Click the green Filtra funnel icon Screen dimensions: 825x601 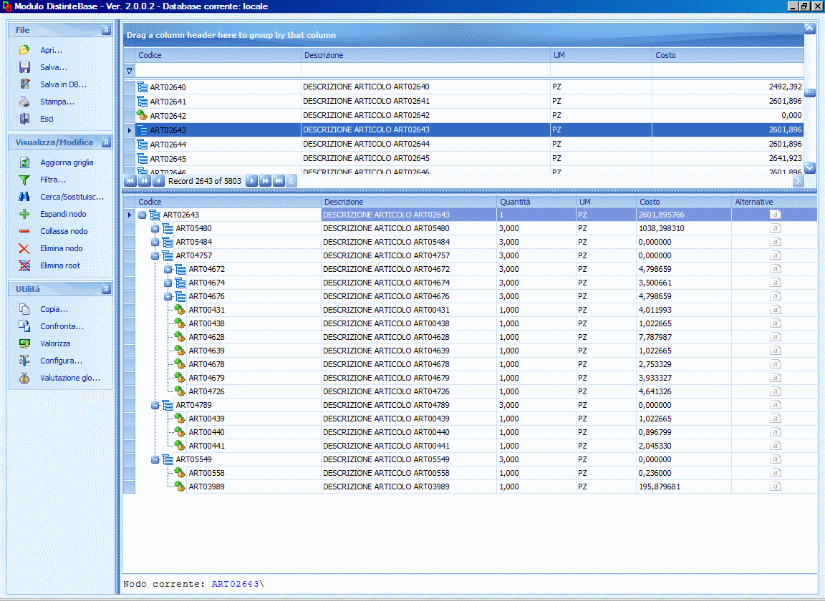click(x=24, y=180)
